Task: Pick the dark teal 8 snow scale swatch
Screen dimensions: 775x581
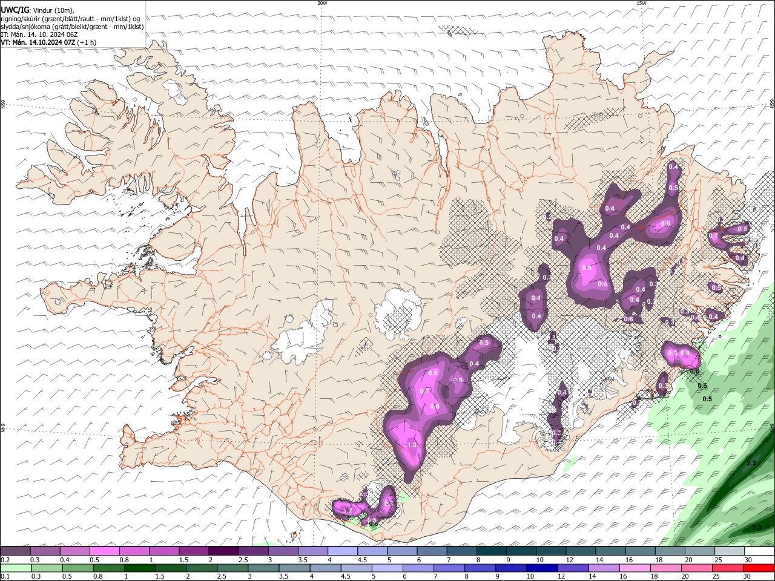Action: coord(491,551)
